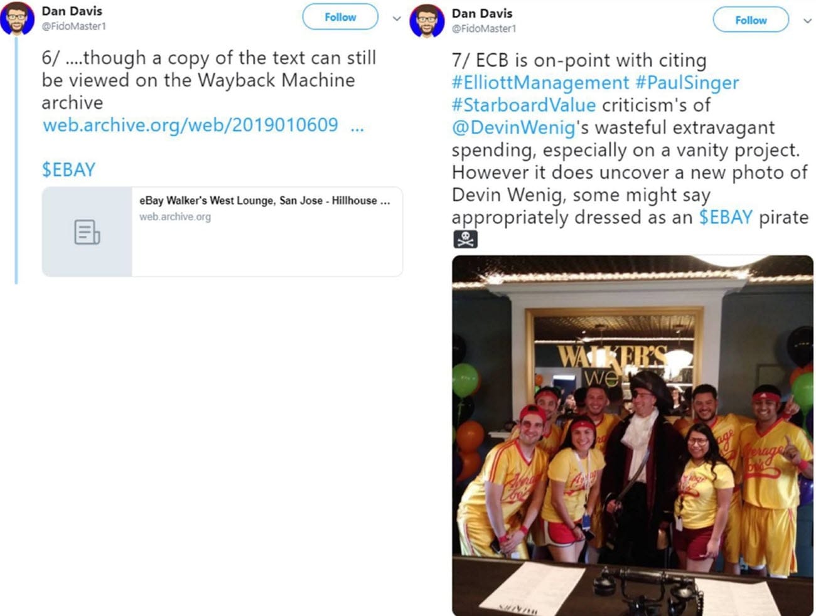Open the eBay Walker's West Lounge link card

(x=222, y=231)
